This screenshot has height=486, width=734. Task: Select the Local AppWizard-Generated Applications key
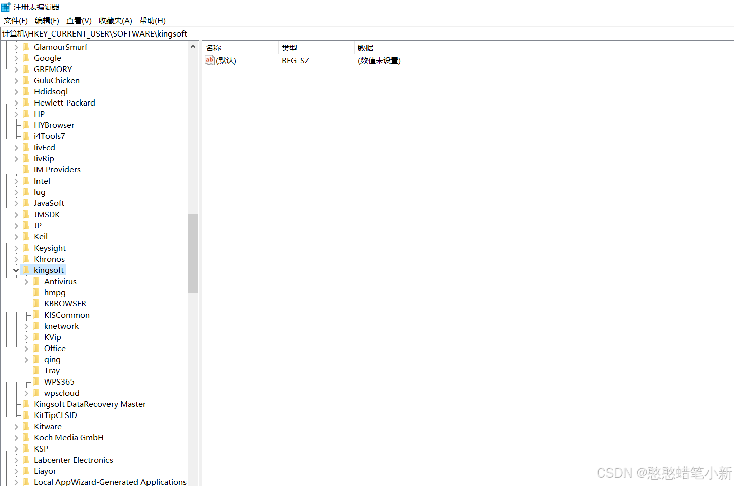110,481
